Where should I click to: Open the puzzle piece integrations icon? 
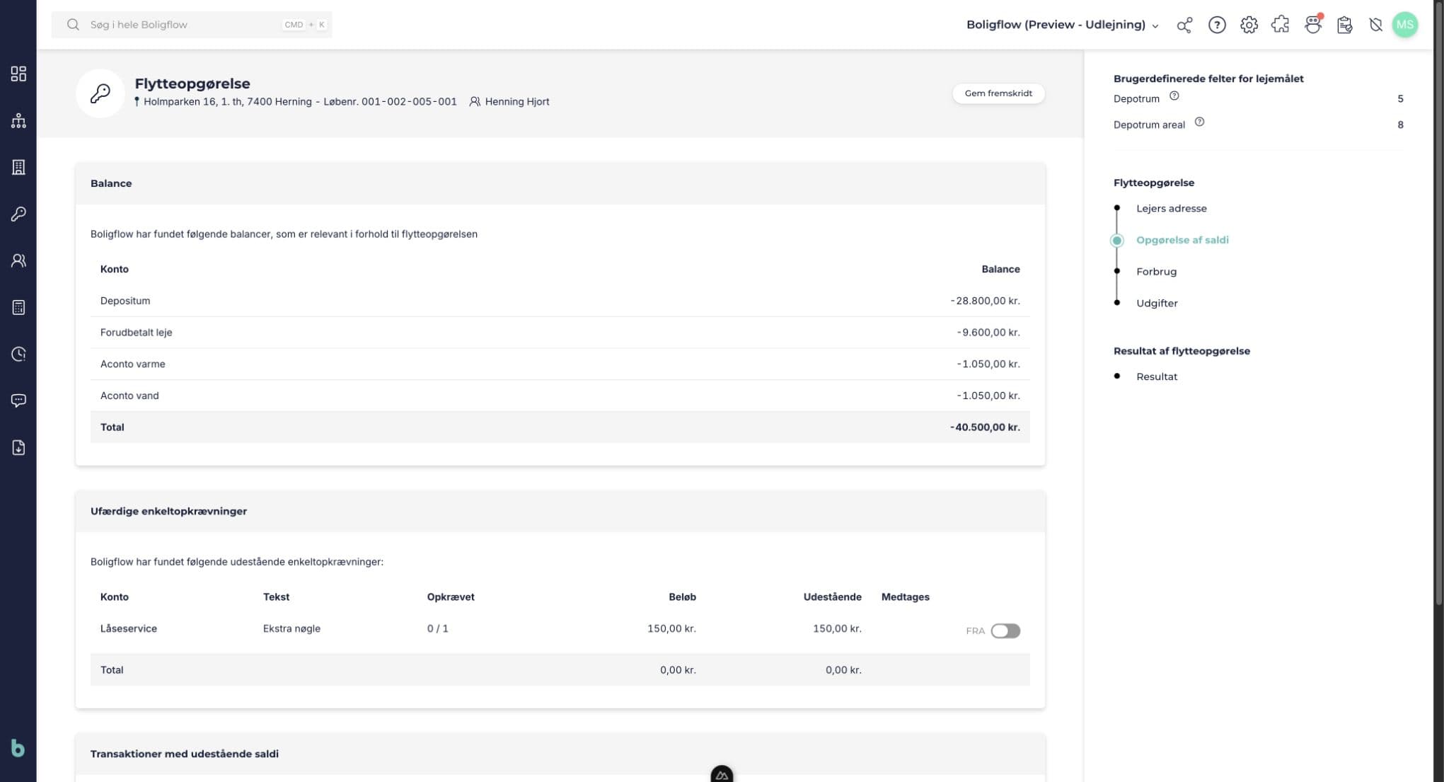tap(1281, 25)
